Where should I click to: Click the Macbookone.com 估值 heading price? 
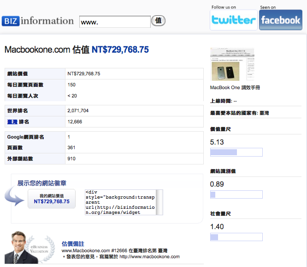120,49
